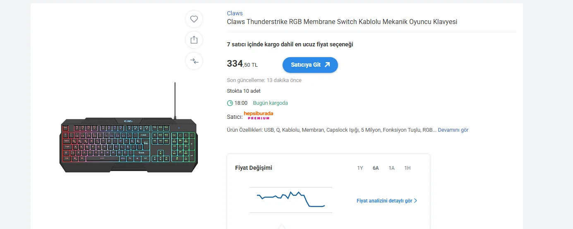Image resolution: width=573 pixels, height=229 pixels.
Task: Click the share icon beside product image
Action: 194,40
